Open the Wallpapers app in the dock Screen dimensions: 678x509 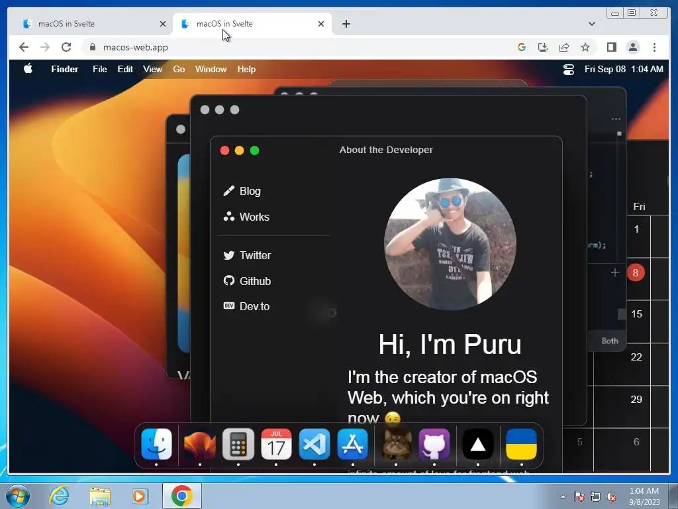coord(200,444)
